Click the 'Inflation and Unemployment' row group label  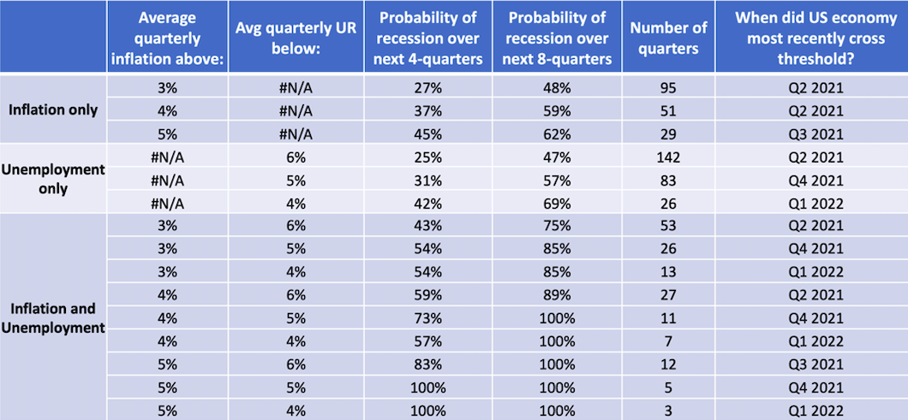click(x=53, y=317)
